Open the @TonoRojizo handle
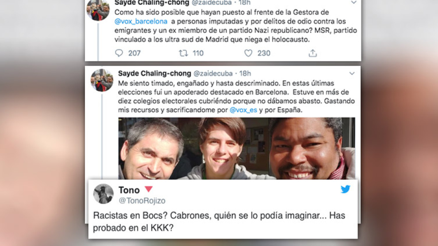Screen dimensions: 438x246 pos(142,201)
